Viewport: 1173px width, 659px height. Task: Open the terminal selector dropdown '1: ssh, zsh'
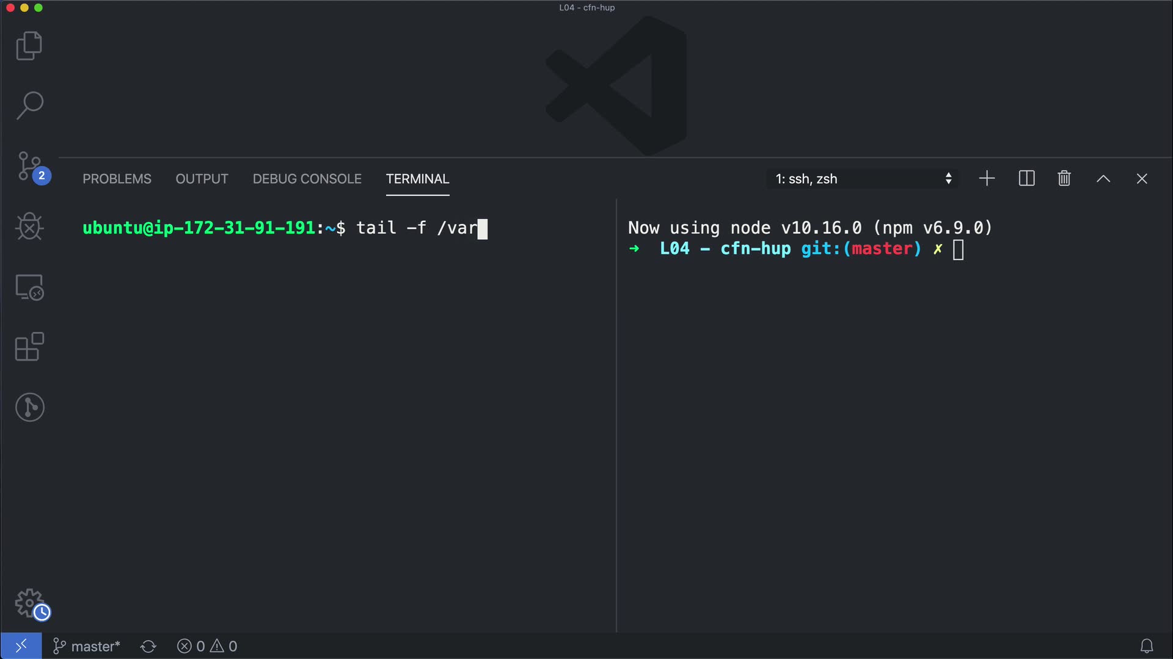click(x=862, y=179)
